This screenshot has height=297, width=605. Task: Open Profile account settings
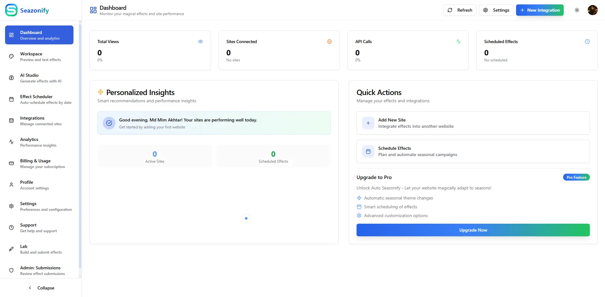point(39,185)
